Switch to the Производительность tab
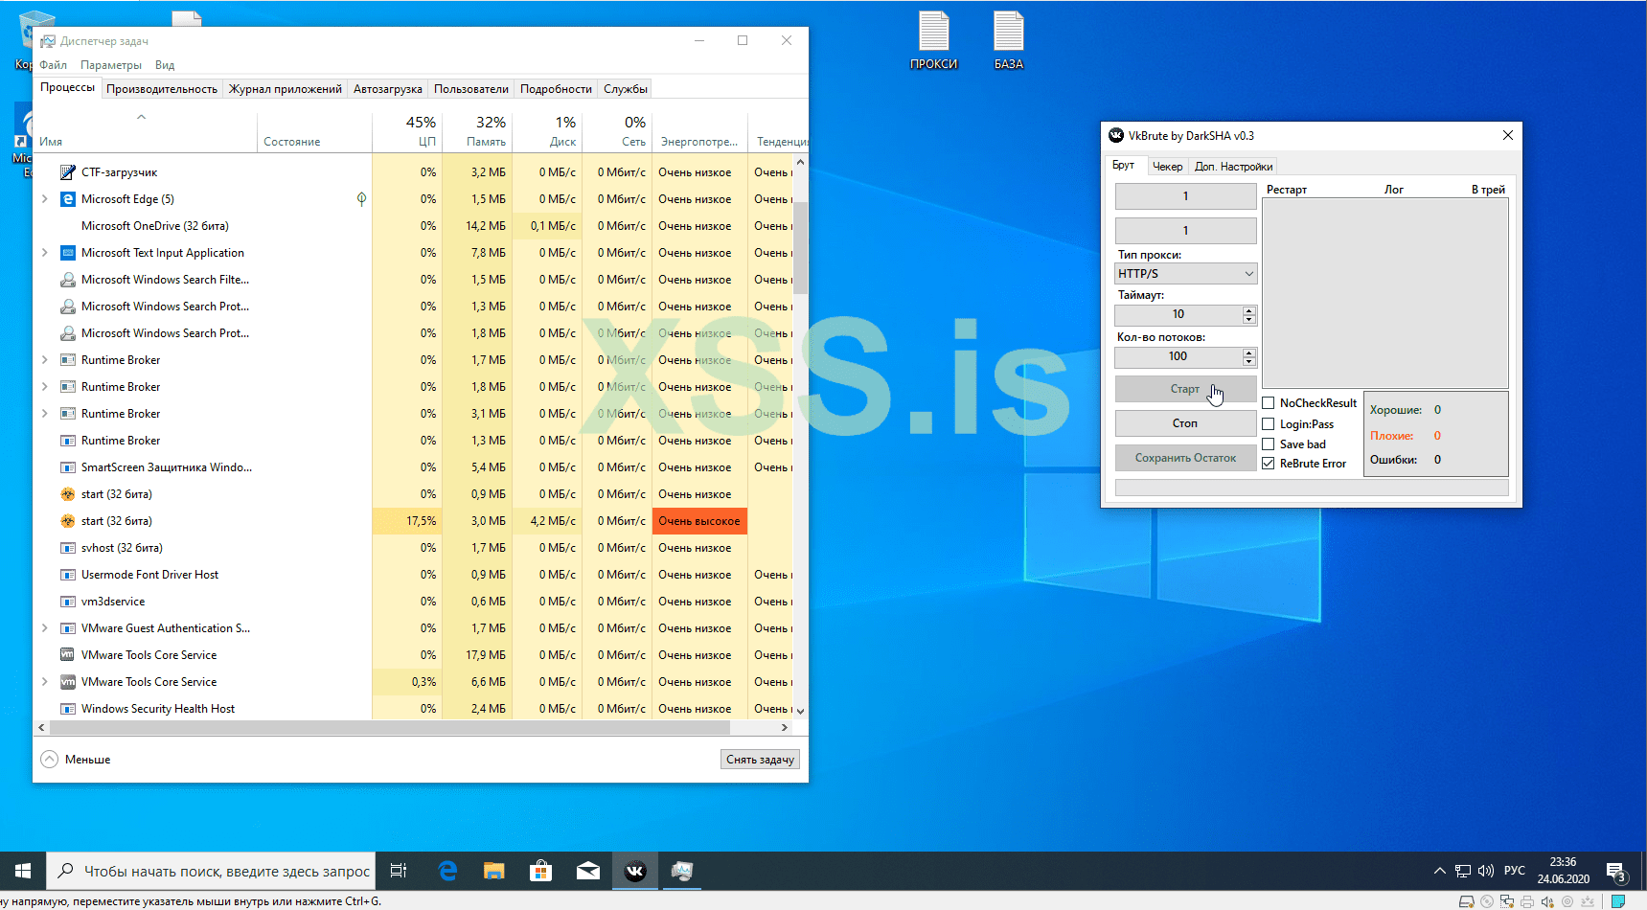Screen dimensions: 1647x910 162,89
